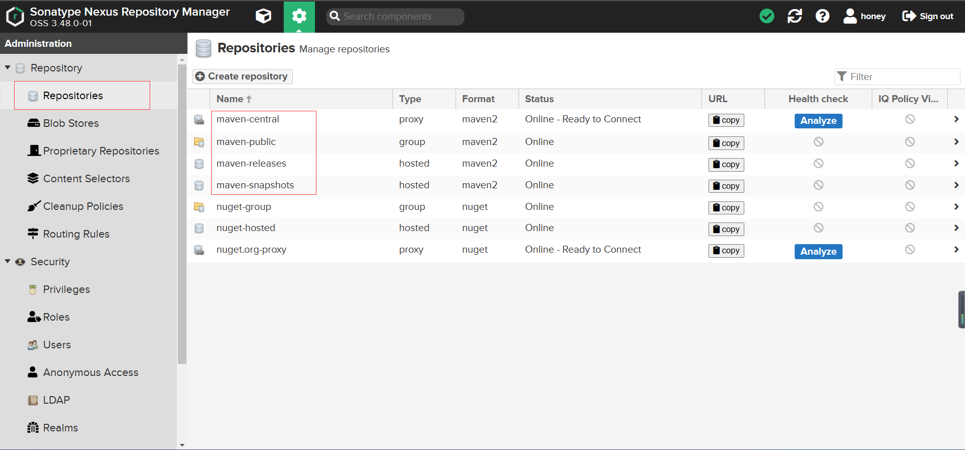Viewport: 965px width, 450px height.
Task: Open nuget.org-proxy row chevron
Action: [956, 250]
